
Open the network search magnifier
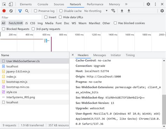[x=27, y=11]
